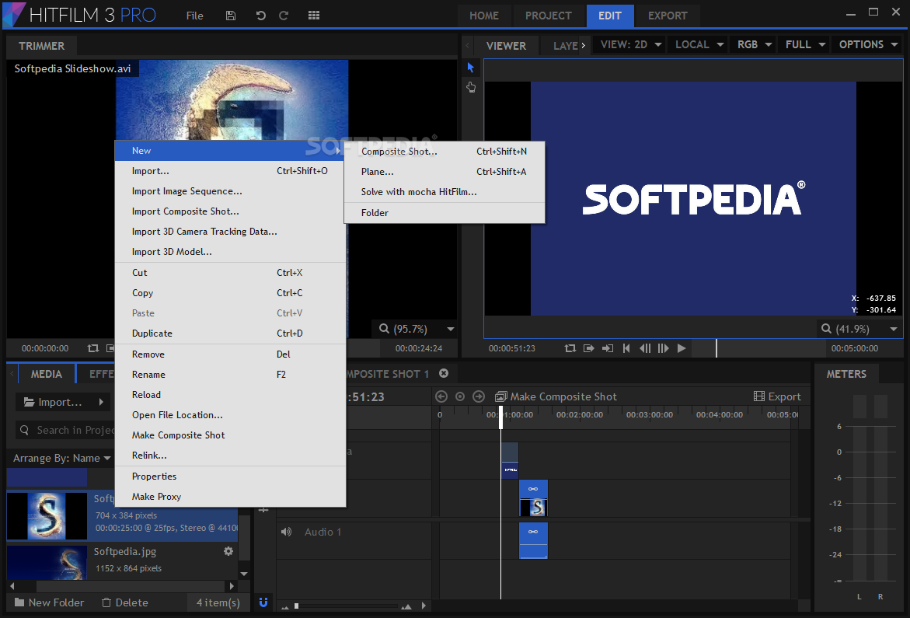
Task: Open the OPTIONS dropdown
Action: point(867,44)
